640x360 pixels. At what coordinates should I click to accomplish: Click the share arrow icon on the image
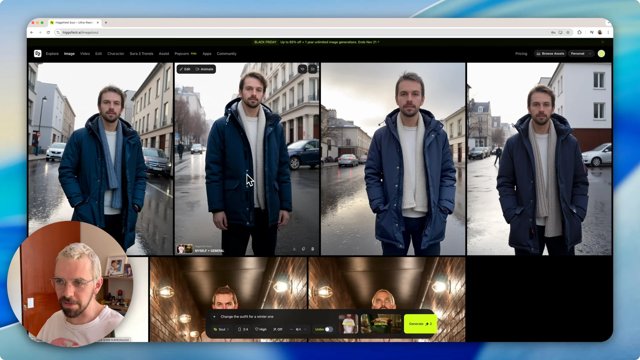[x=302, y=69]
